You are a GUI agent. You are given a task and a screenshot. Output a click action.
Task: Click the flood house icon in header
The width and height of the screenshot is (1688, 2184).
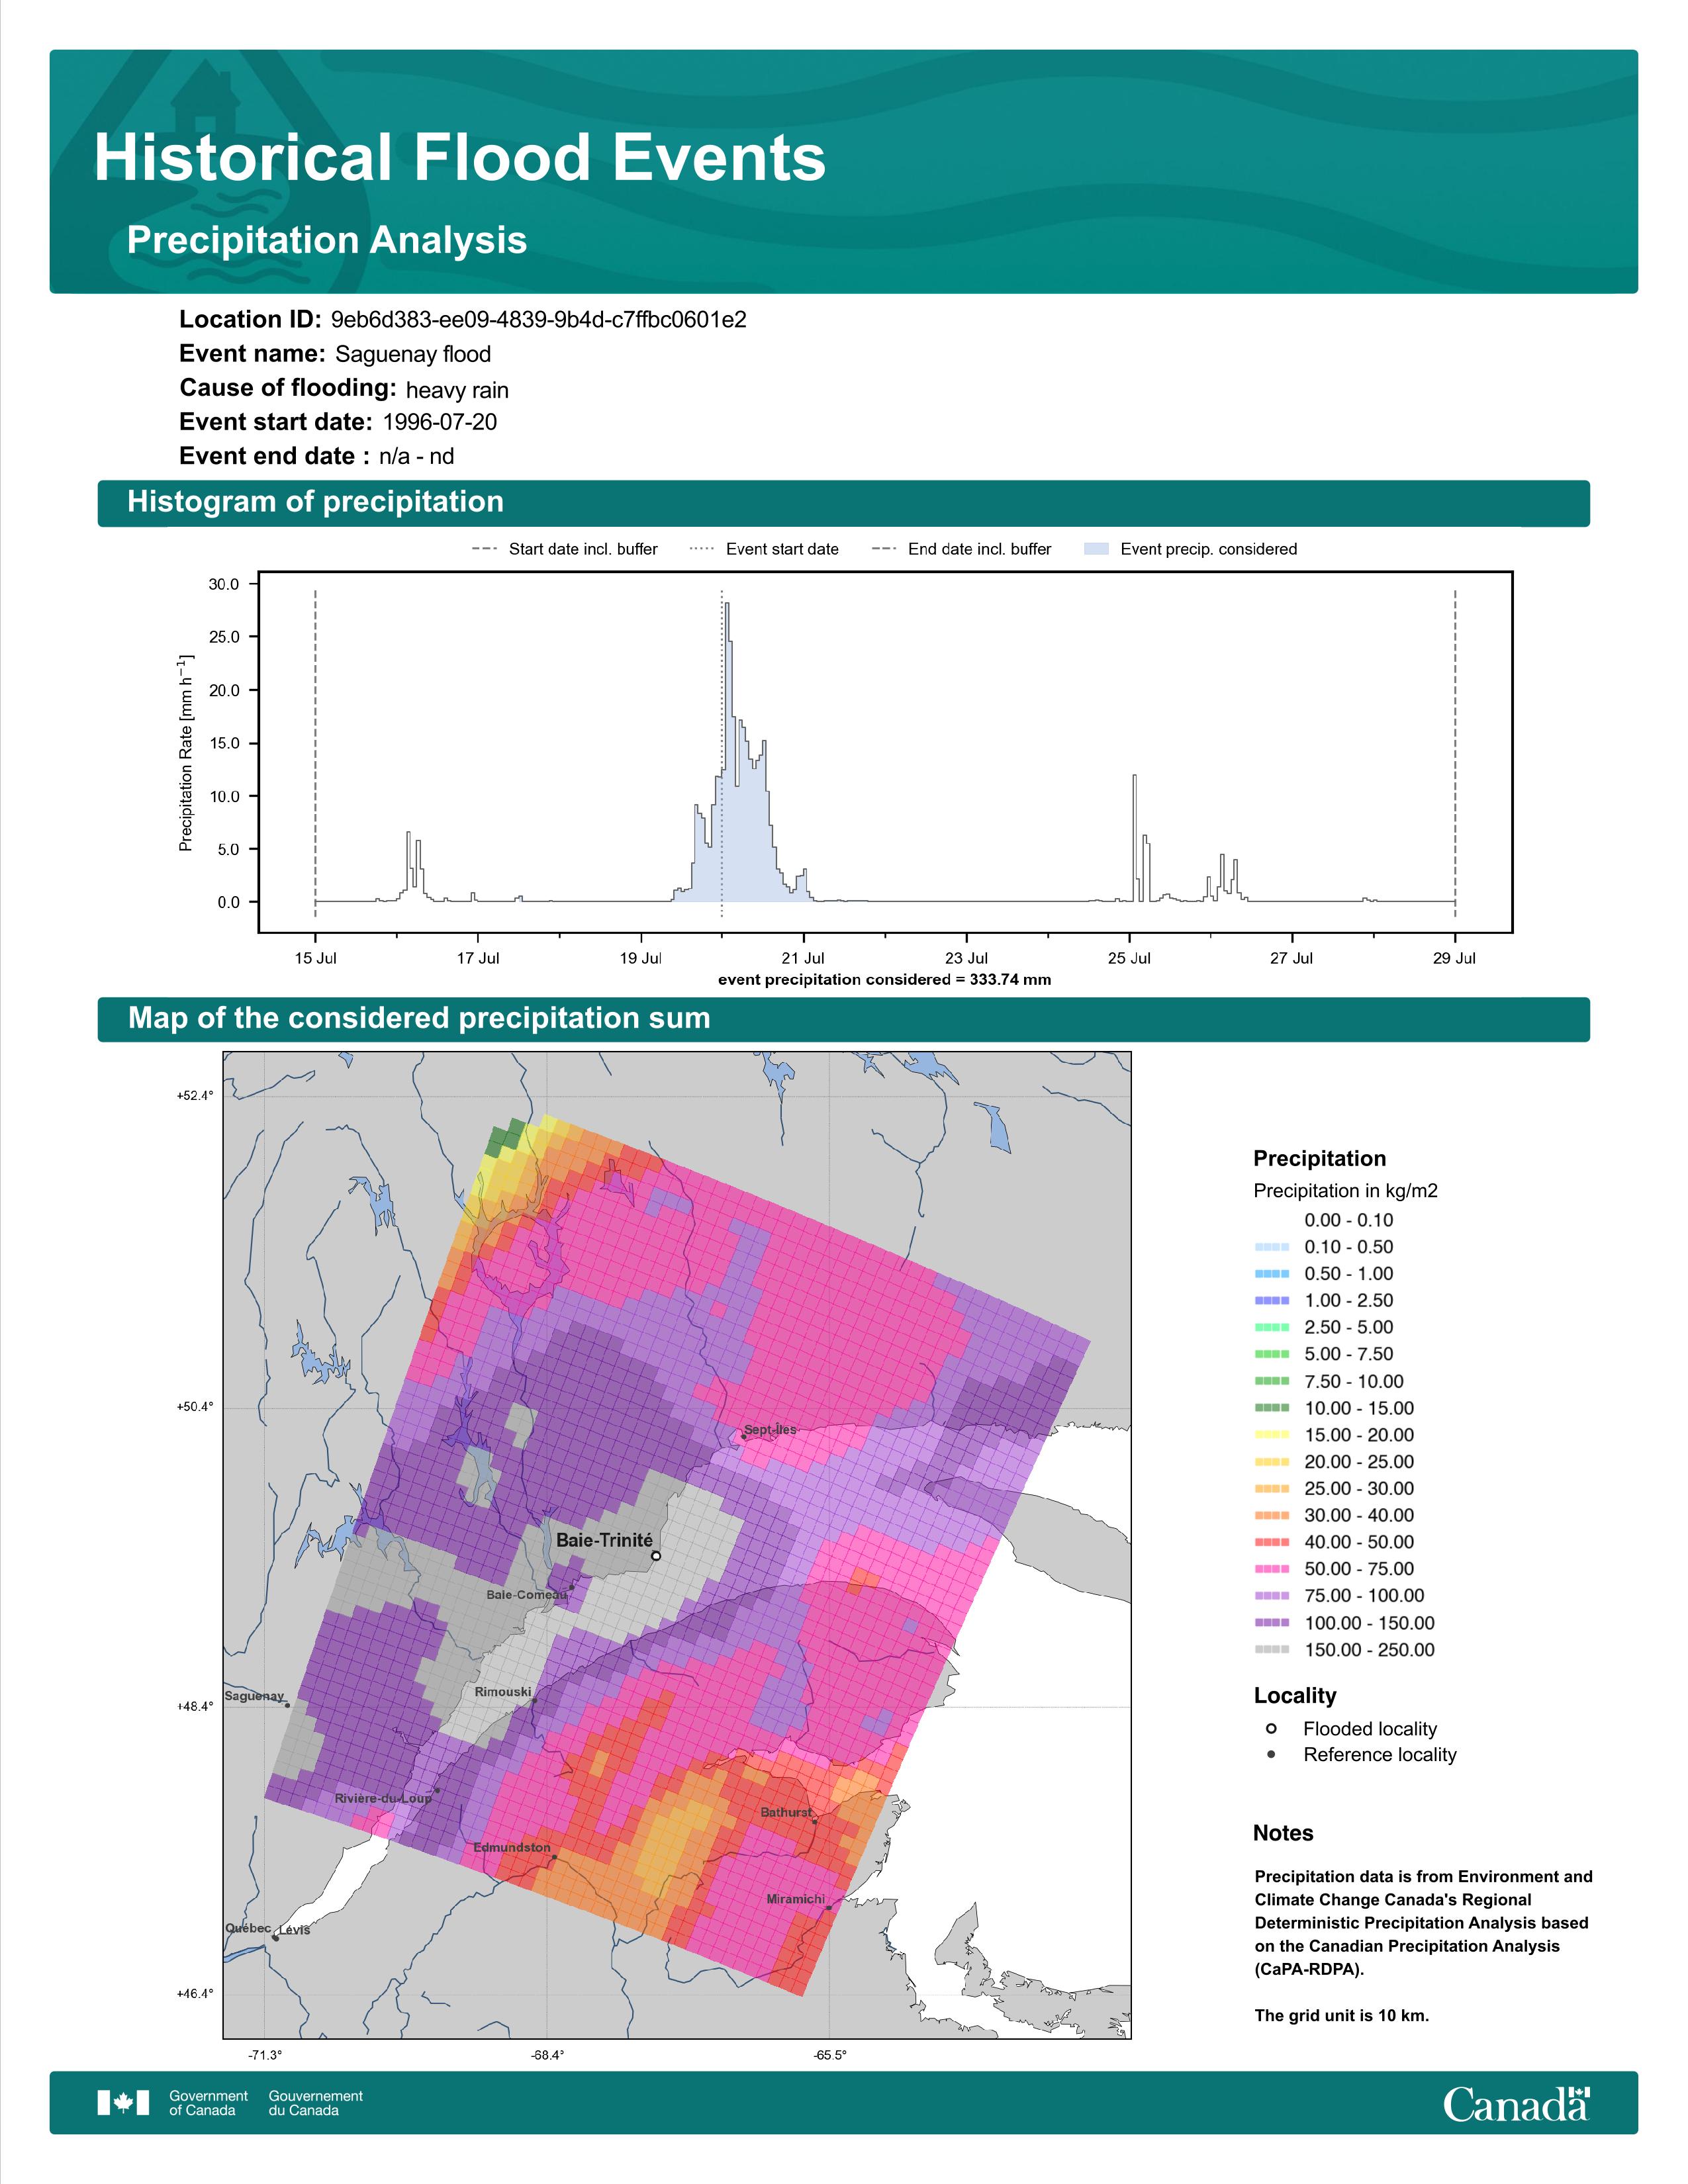click(205, 100)
